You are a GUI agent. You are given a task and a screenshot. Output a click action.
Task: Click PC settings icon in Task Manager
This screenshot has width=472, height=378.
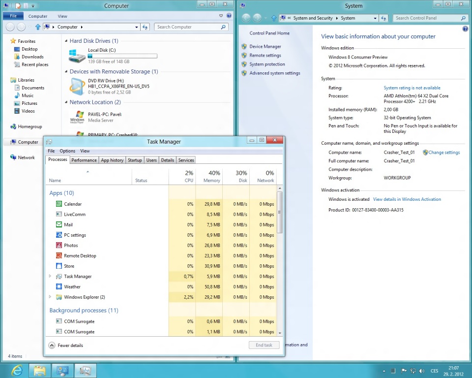59,235
